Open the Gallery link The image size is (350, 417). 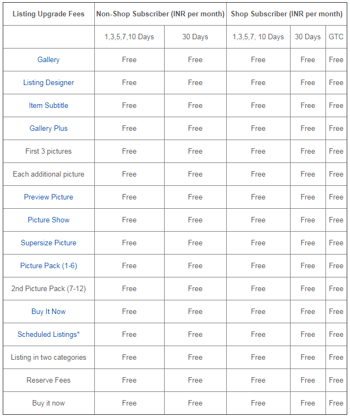click(x=49, y=60)
